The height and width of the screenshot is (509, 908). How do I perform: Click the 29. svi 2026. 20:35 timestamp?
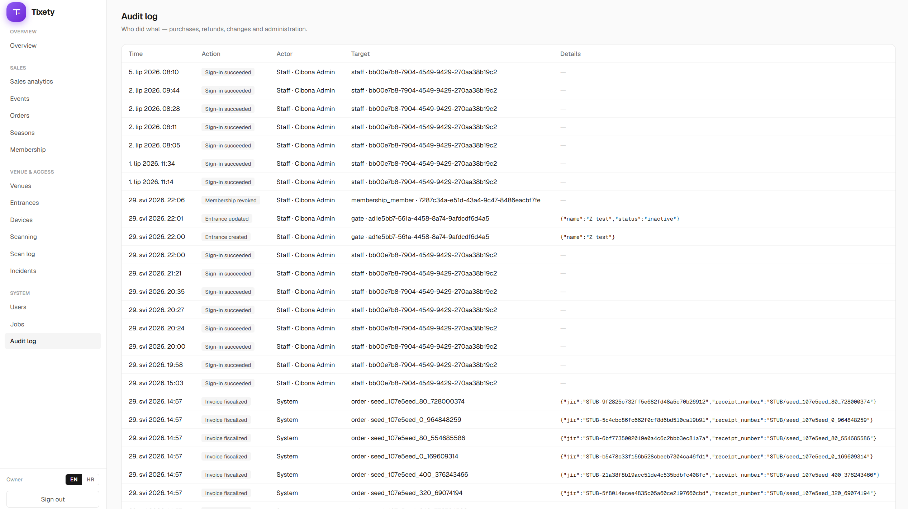pos(157,292)
